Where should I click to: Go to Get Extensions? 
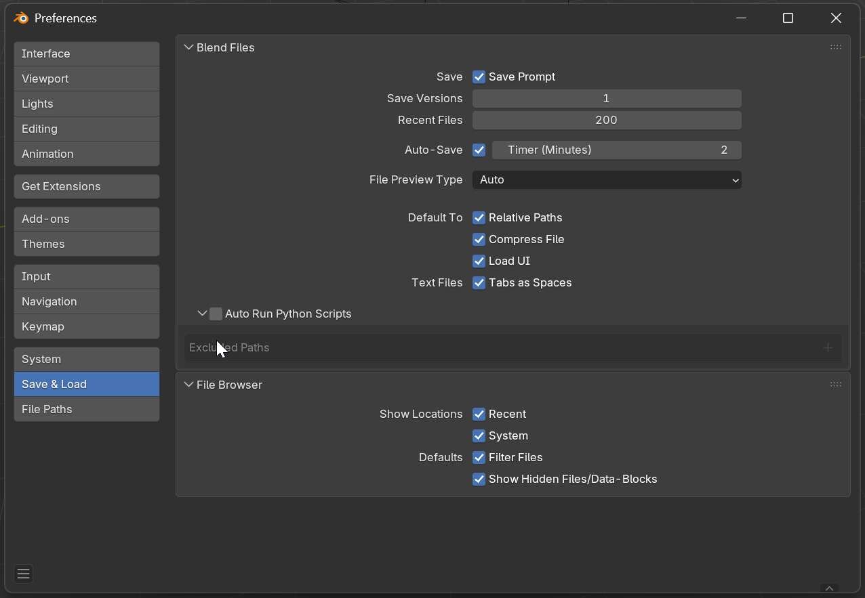pos(87,187)
